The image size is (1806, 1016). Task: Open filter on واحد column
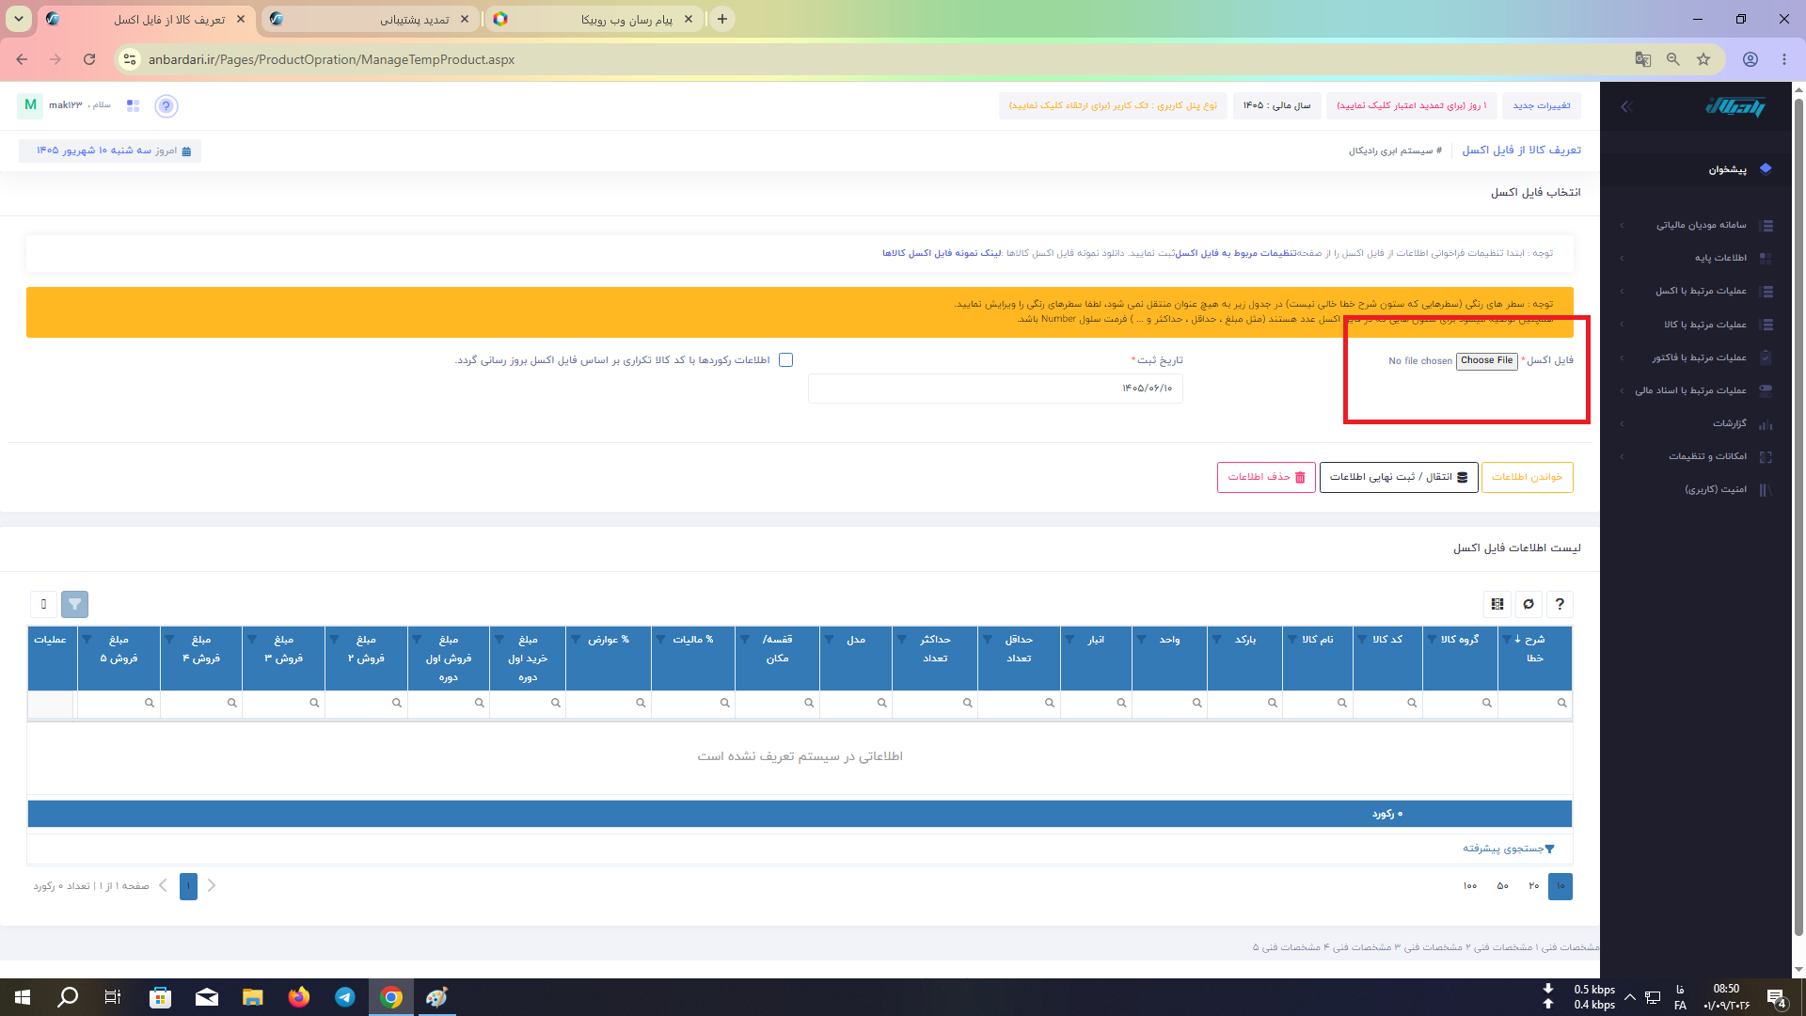1141,640
